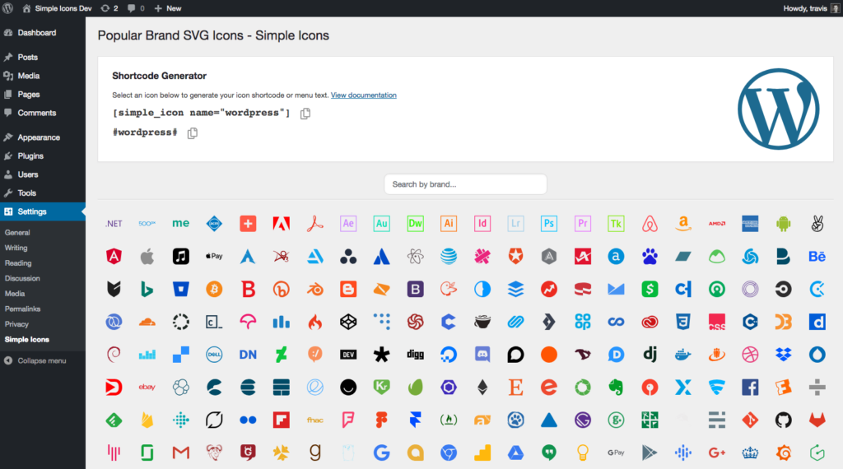Pick the Android robot icon
The width and height of the screenshot is (843, 469).
coord(784,224)
